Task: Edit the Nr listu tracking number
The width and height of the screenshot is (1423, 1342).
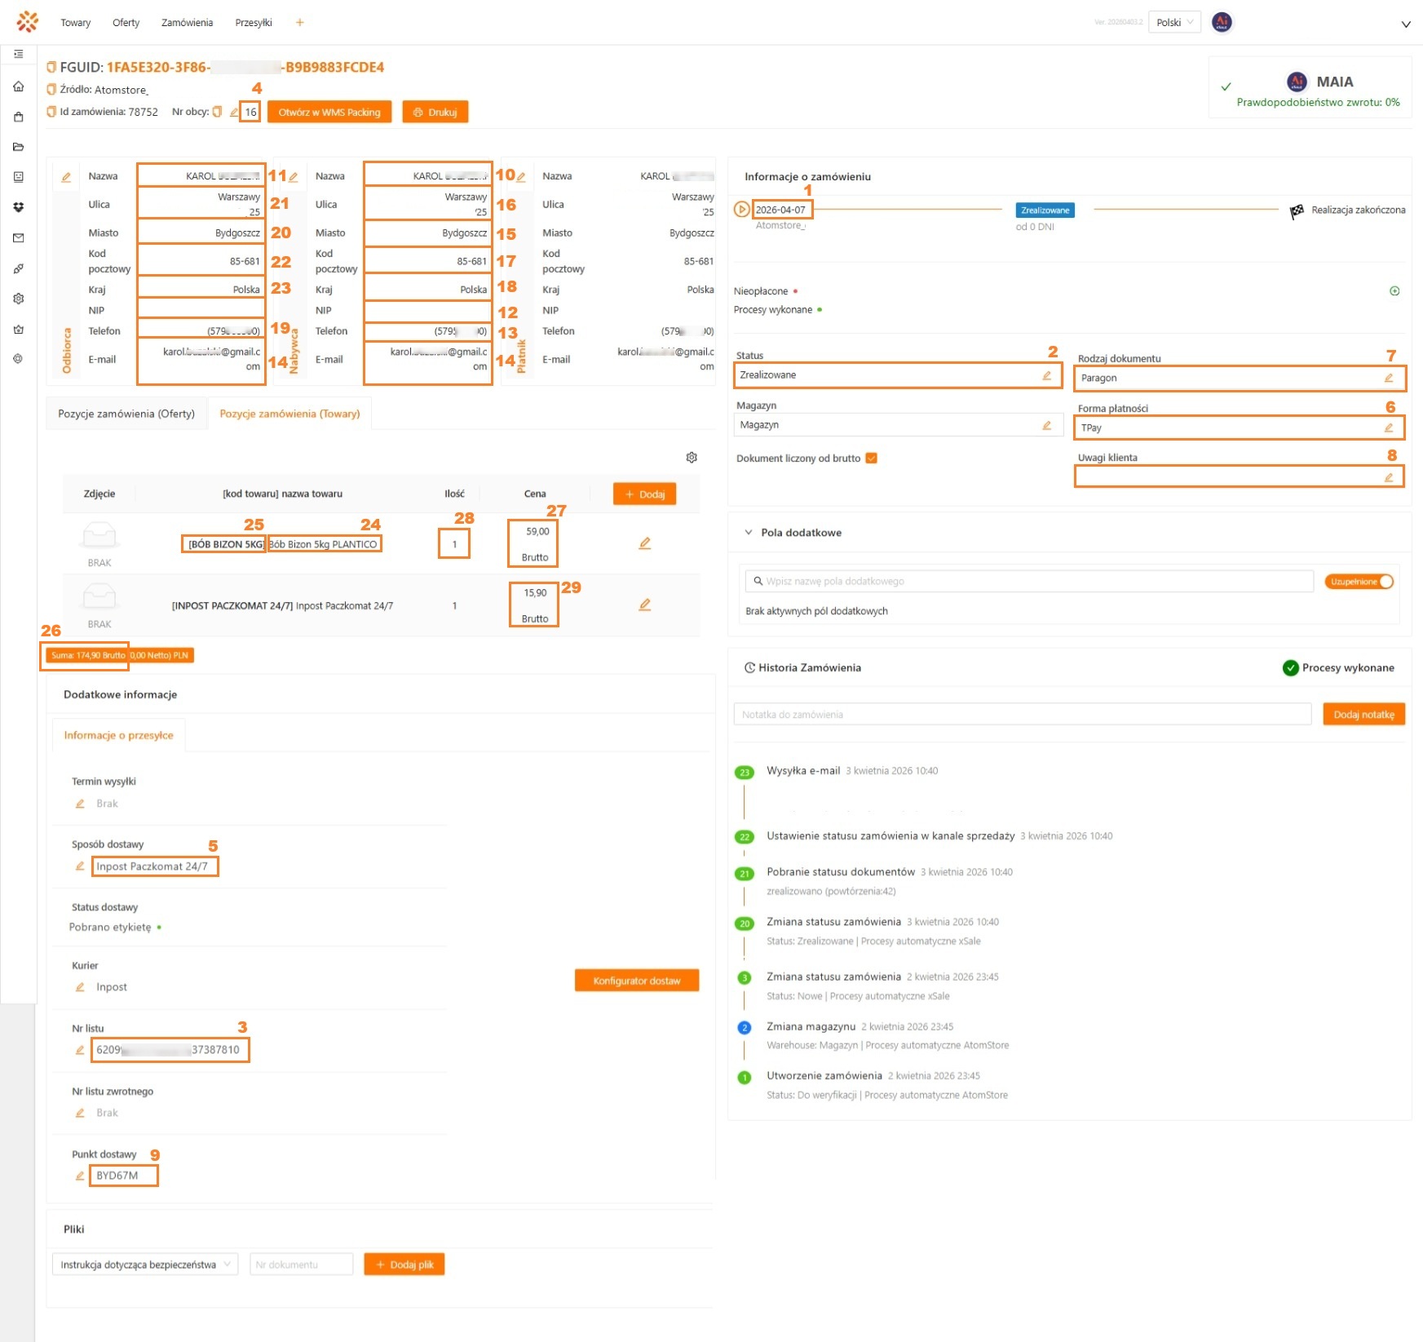Action: pyautogui.click(x=80, y=1050)
